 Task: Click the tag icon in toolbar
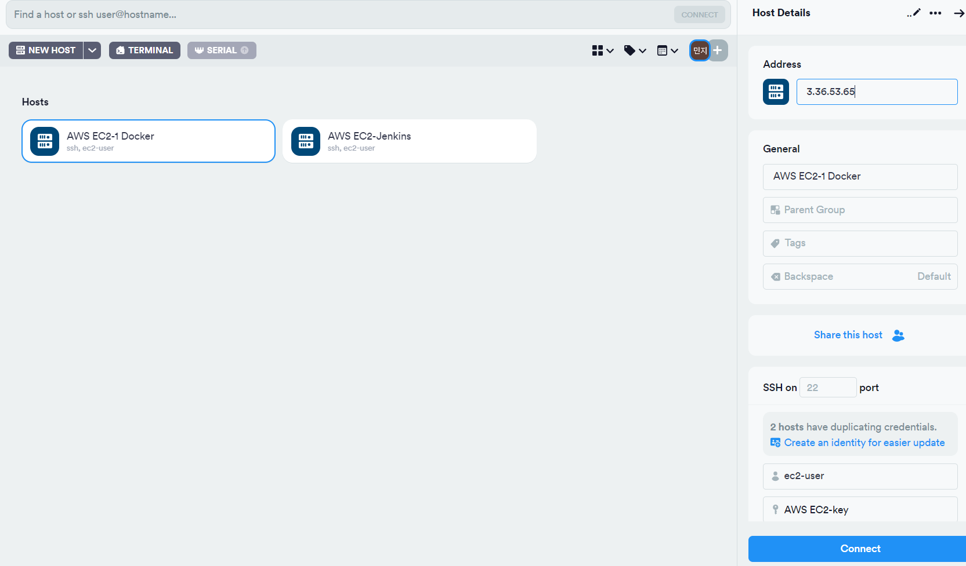(629, 50)
